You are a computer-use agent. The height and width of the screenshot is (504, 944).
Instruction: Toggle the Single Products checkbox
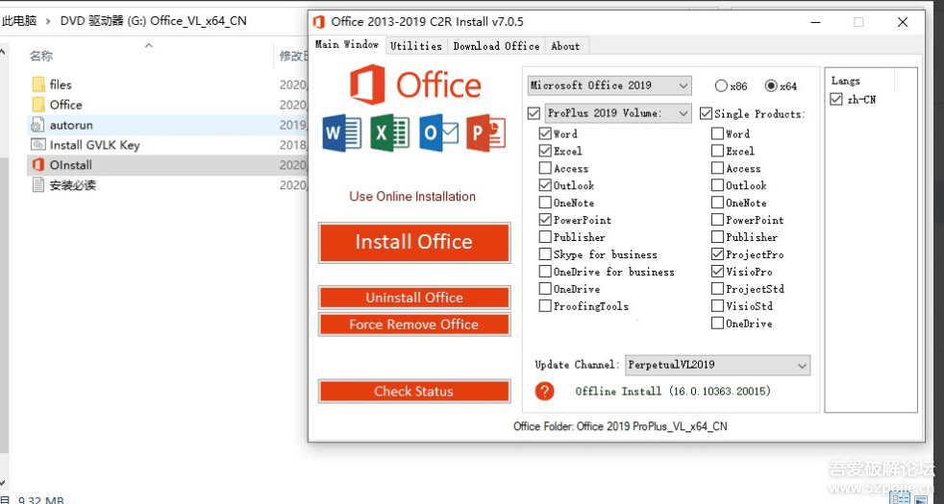(x=706, y=113)
